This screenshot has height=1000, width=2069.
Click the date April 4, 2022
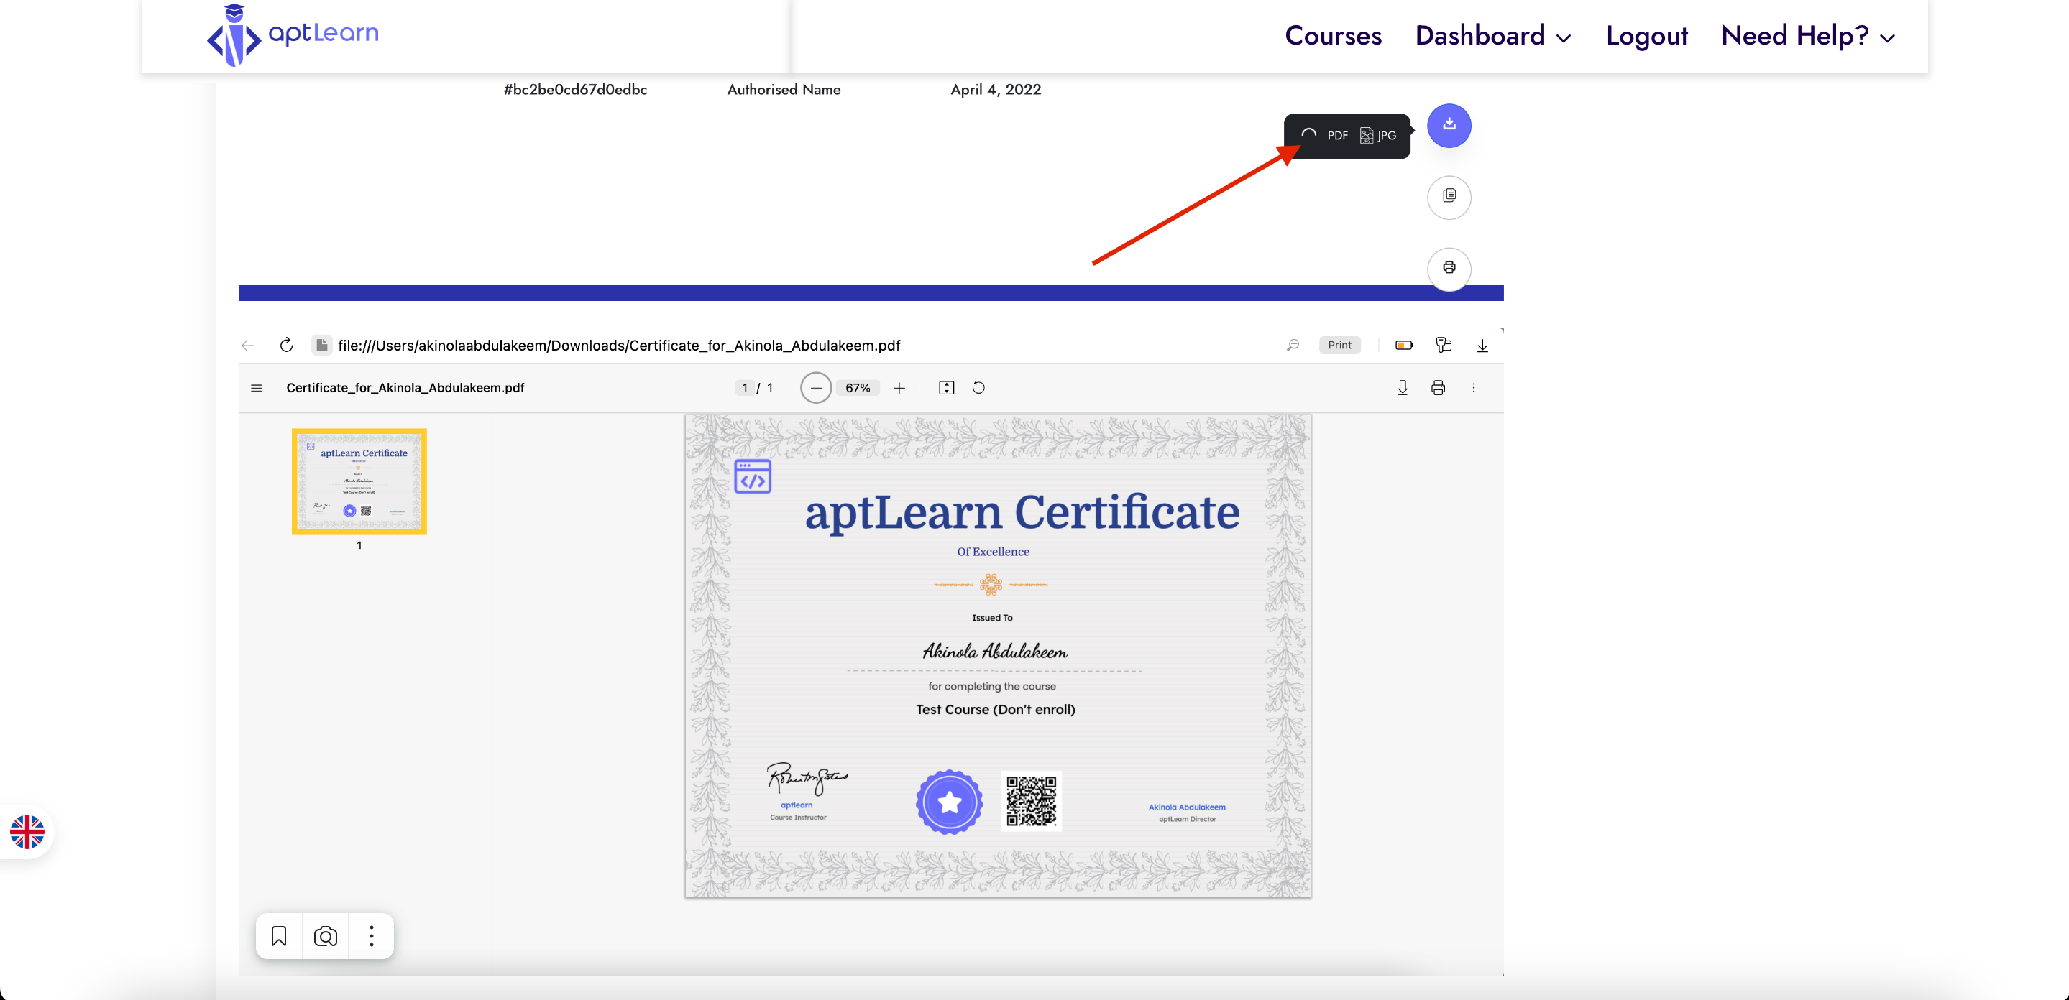pos(996,89)
